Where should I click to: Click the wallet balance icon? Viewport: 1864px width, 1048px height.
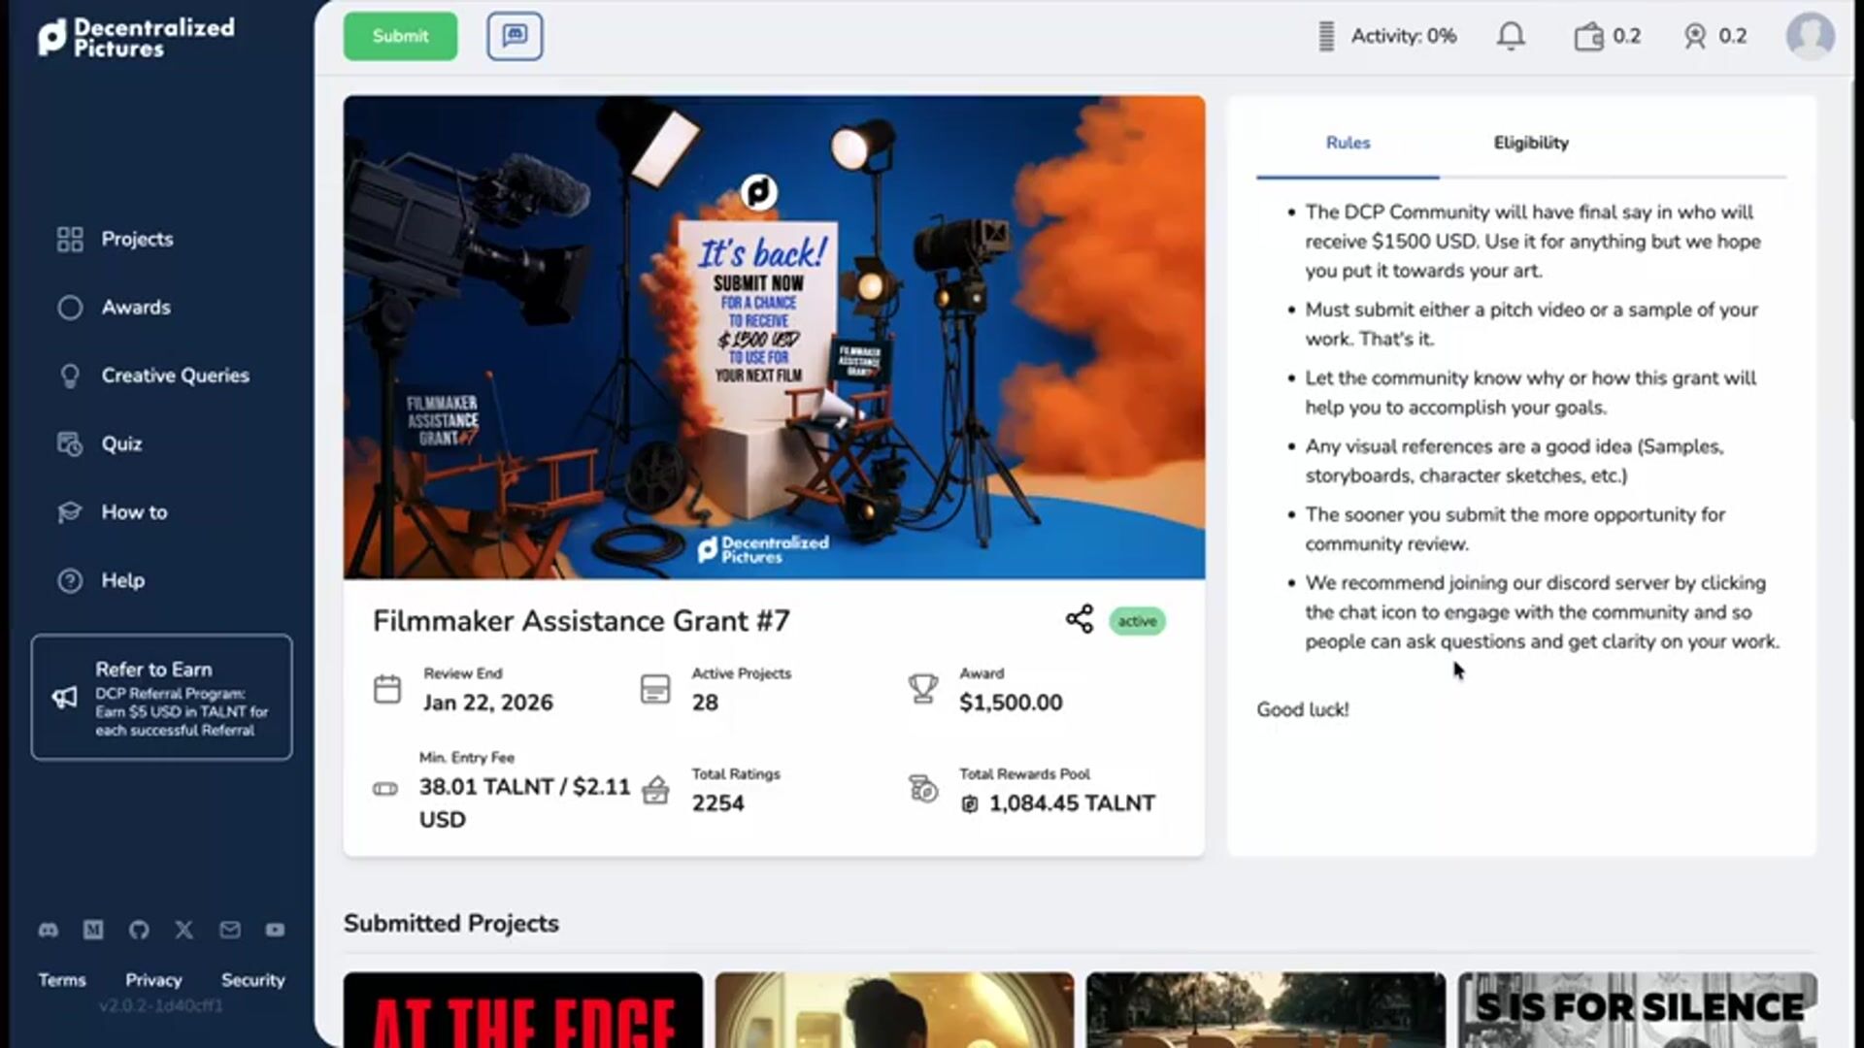[1588, 37]
